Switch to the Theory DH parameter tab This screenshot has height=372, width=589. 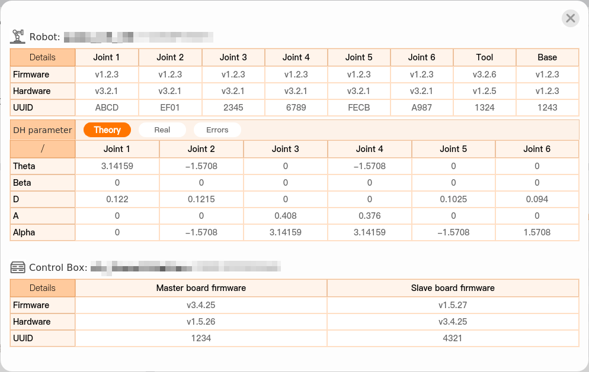[x=107, y=130]
